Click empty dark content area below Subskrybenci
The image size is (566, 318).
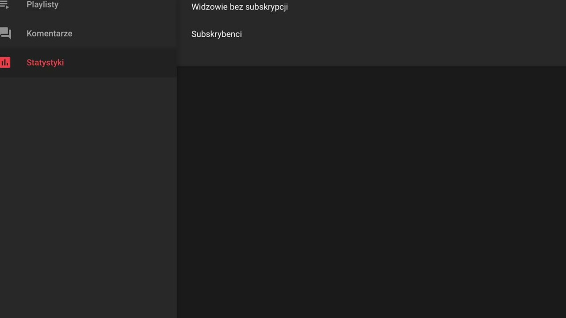pos(371,192)
